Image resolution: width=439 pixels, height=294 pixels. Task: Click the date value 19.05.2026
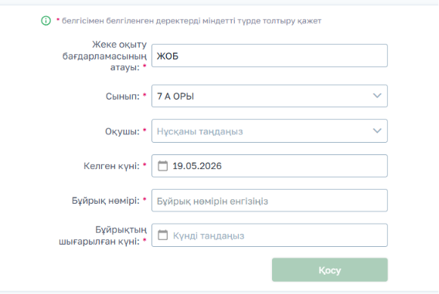197,166
